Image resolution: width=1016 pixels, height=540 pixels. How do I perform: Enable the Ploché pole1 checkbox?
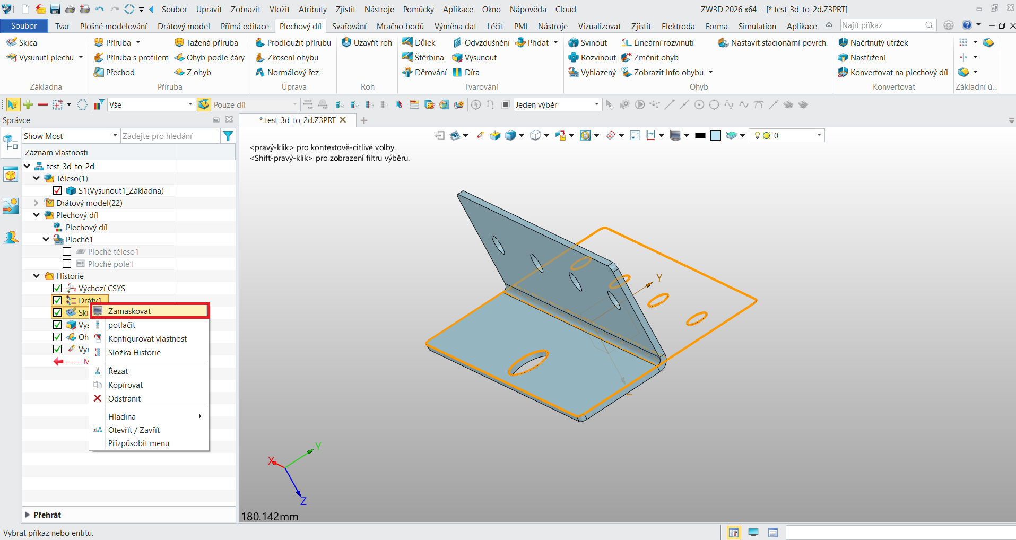coord(67,264)
